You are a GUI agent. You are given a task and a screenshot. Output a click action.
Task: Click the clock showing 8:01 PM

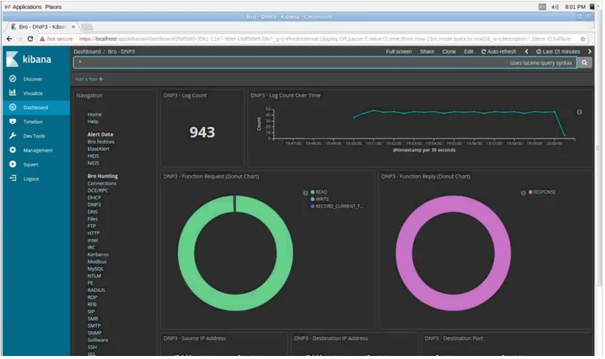tap(575, 7)
